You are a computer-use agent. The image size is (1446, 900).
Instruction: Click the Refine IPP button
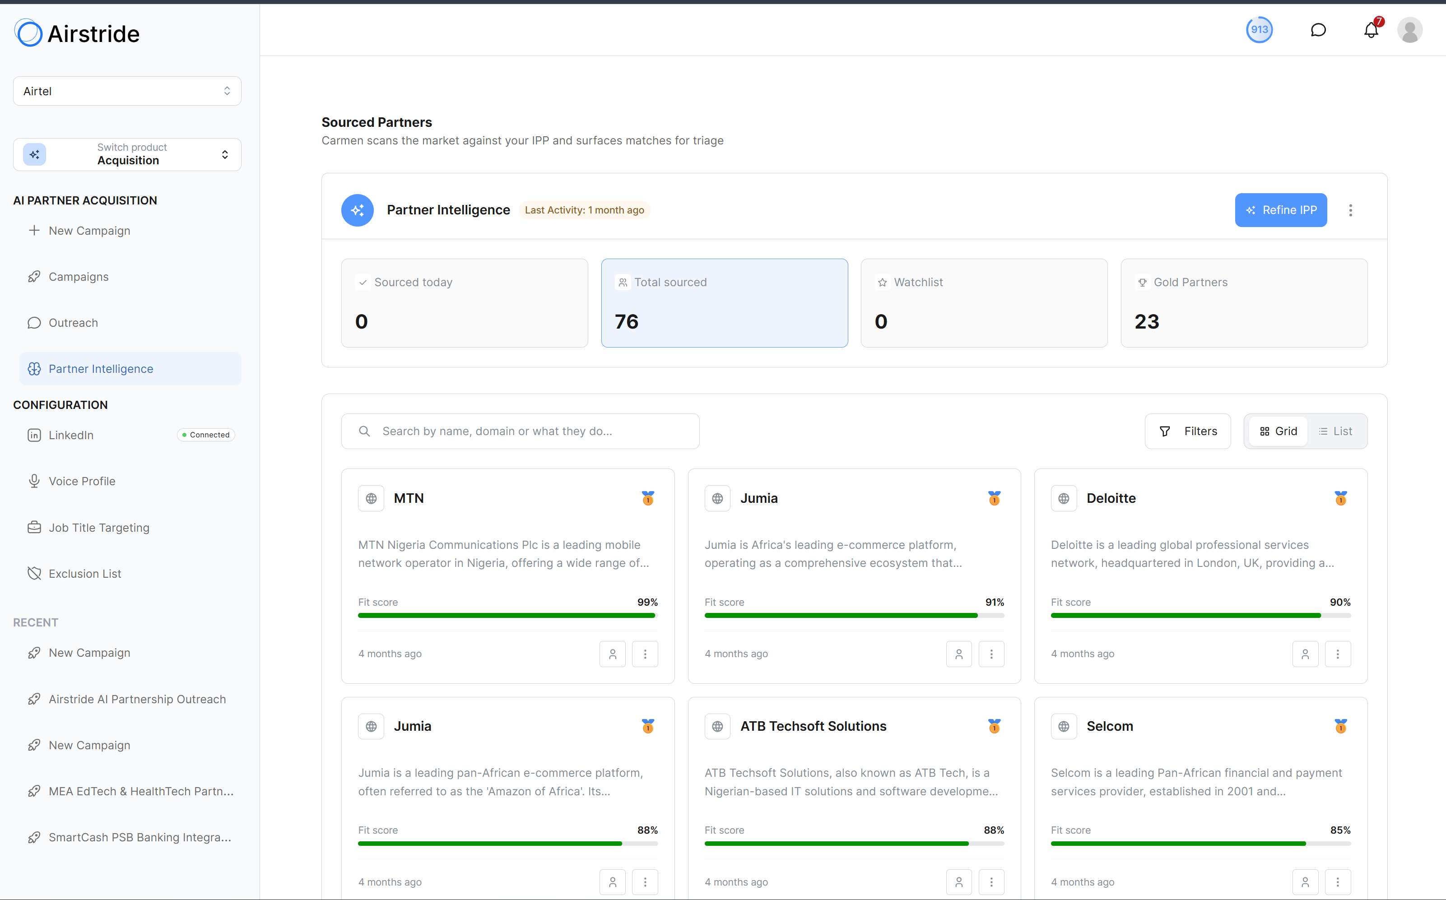(x=1280, y=210)
